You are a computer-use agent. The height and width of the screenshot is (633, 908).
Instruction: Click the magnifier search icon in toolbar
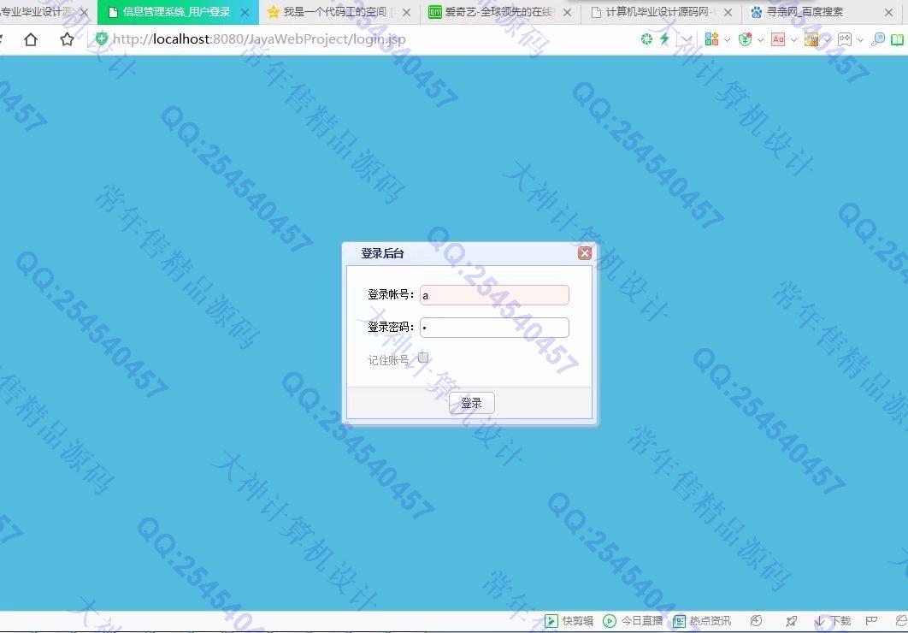[x=878, y=38]
